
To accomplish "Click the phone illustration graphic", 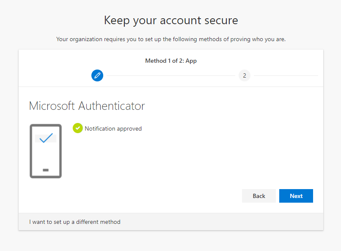I will pyautogui.click(x=46, y=151).
